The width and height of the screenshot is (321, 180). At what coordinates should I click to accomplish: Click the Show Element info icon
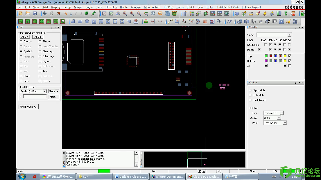pos(237,14)
